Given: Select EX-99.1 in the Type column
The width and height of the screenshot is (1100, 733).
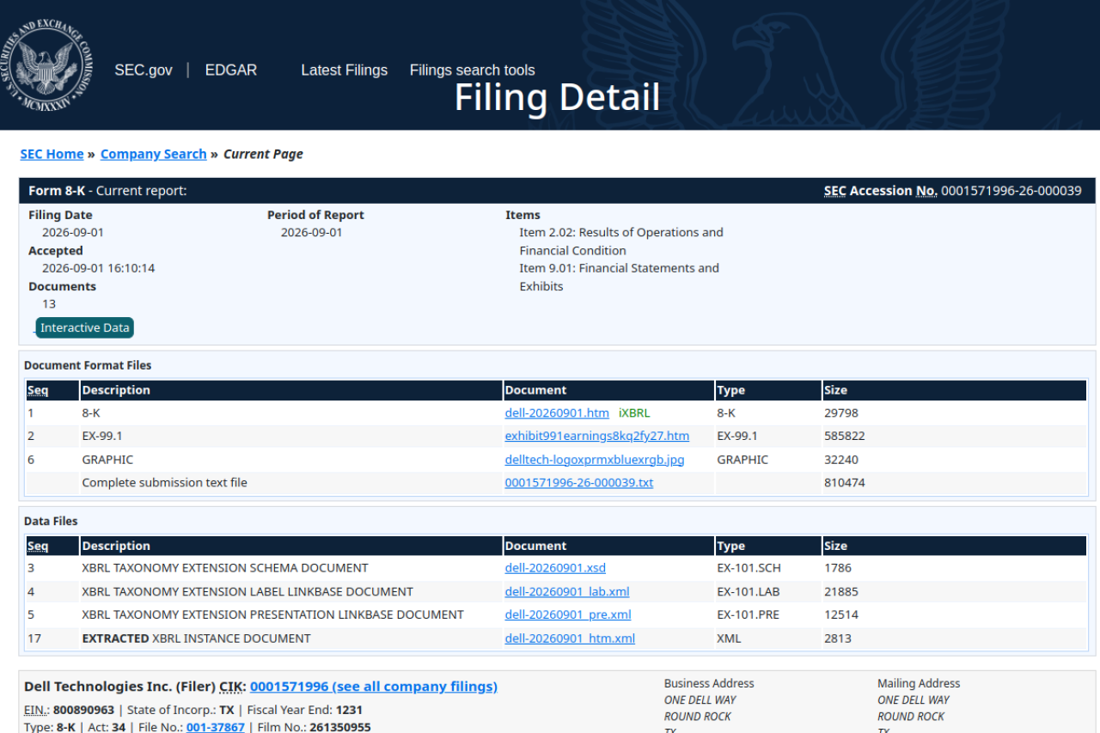Looking at the screenshot, I should click(x=737, y=437).
